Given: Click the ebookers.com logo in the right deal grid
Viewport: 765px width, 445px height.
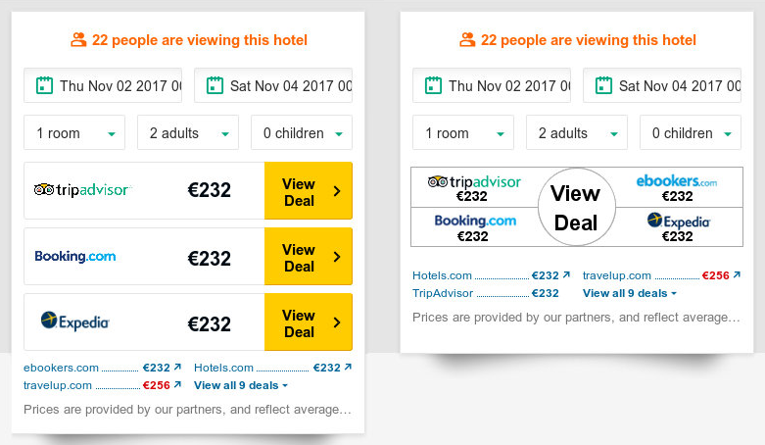Looking at the screenshot, I should pos(677,181).
